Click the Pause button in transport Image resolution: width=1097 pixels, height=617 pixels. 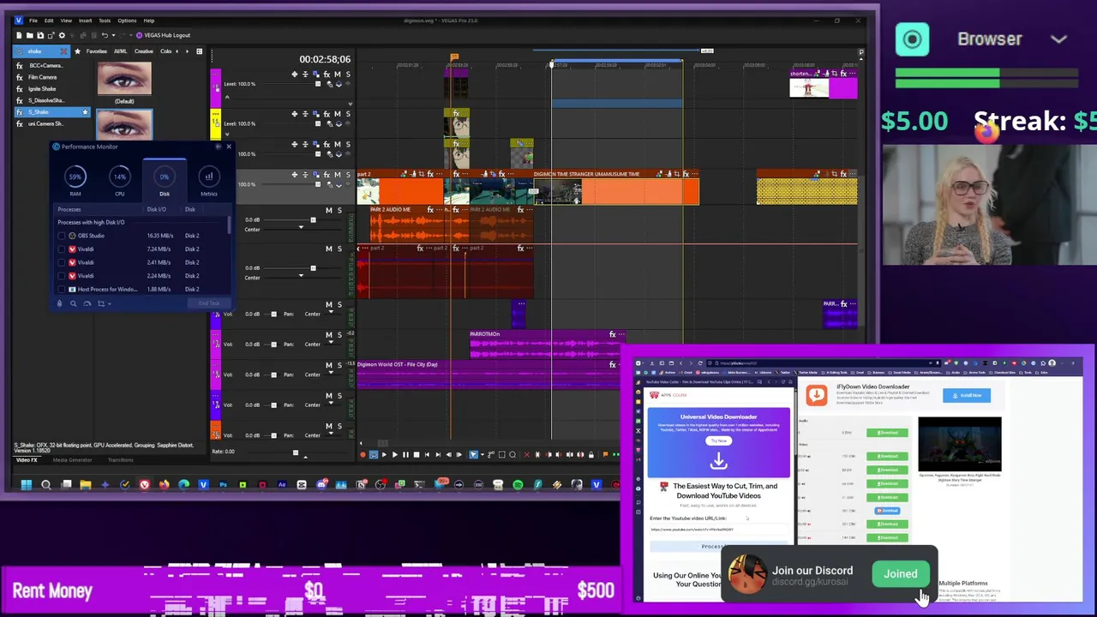pyautogui.click(x=405, y=455)
